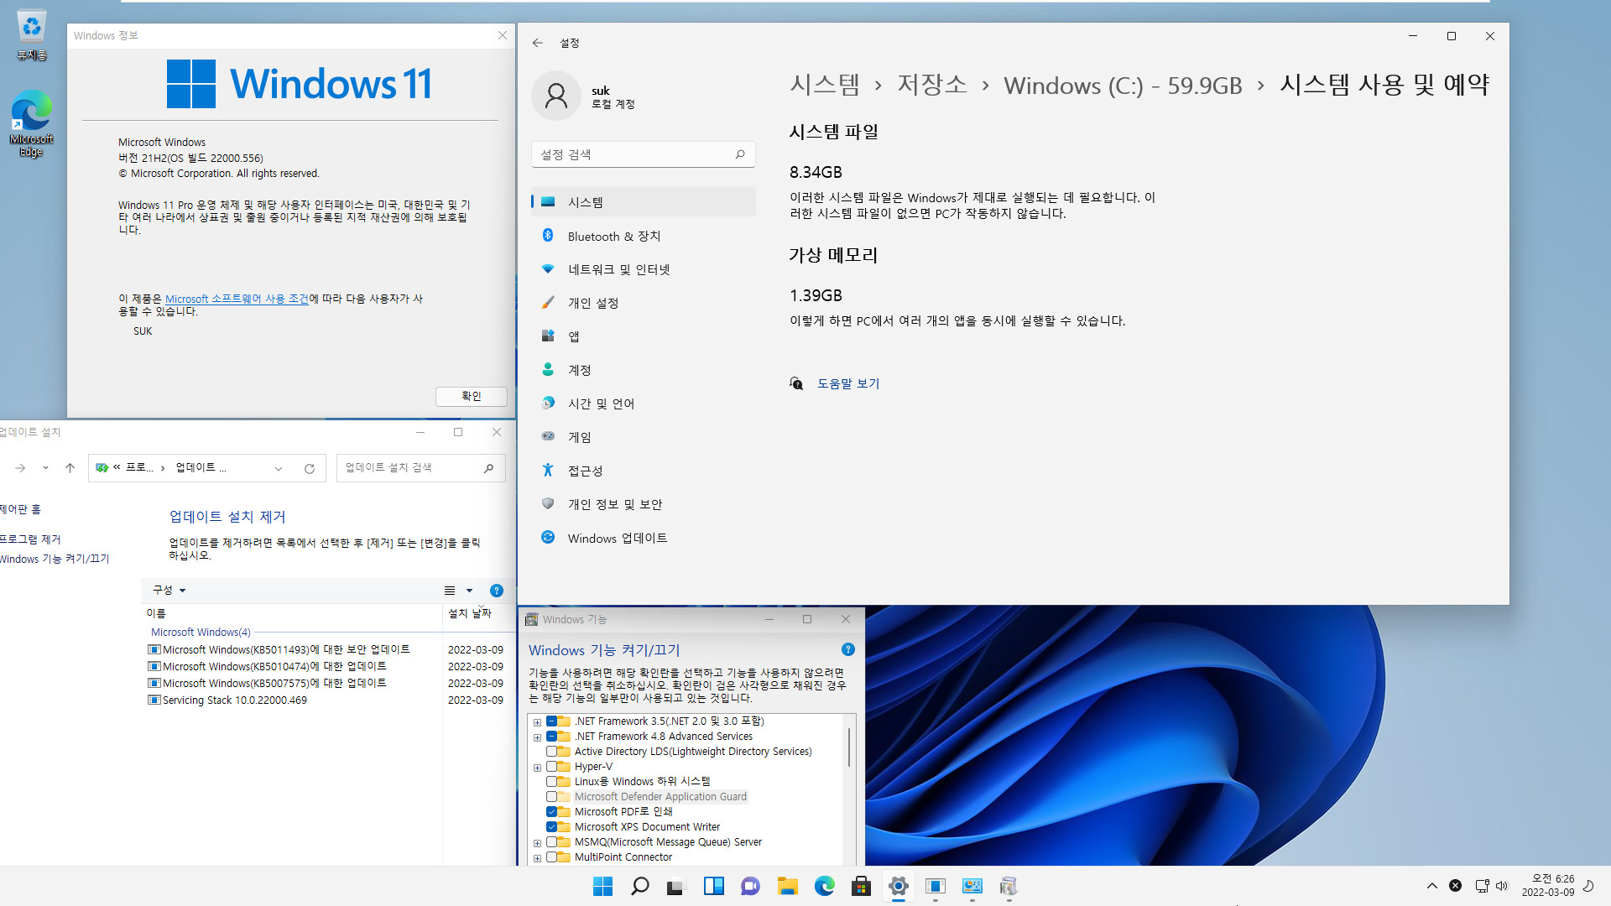This screenshot has height=906, width=1611.
Task: Expand .NET Framework 3.5 node
Action: (537, 721)
